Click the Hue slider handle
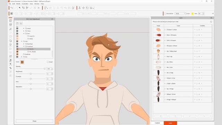222x125 pixels. [31, 84]
